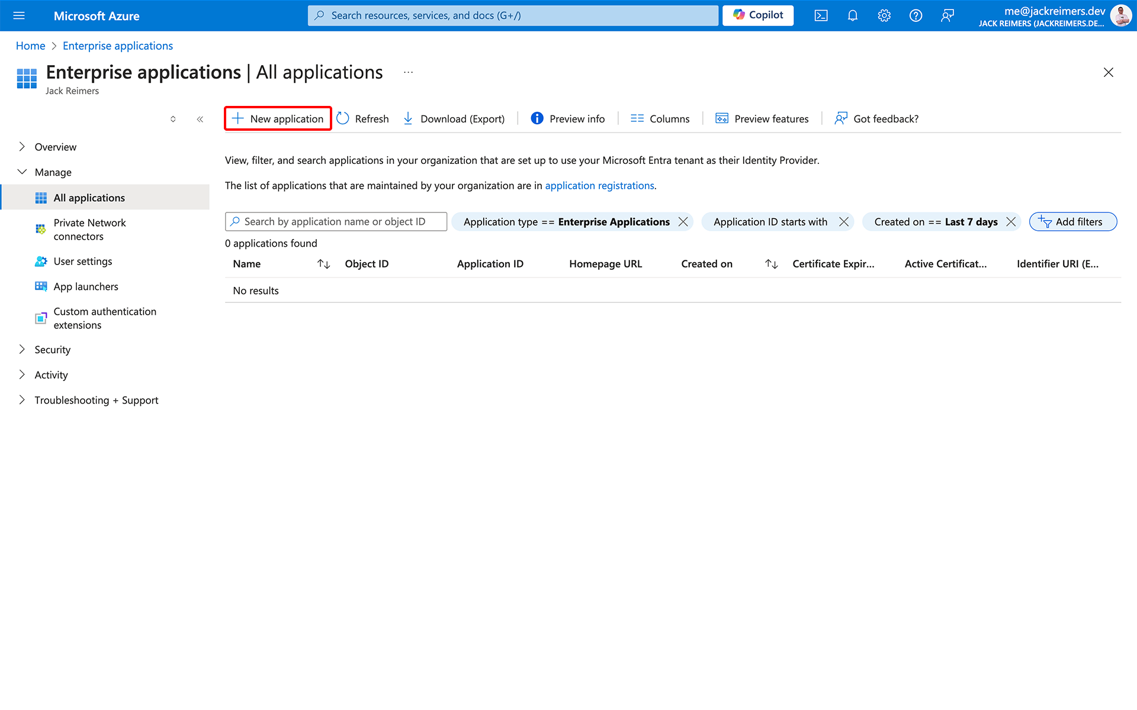The image size is (1137, 710).
Task: Collapse the sidebar with double chevron
Action: pyautogui.click(x=200, y=119)
